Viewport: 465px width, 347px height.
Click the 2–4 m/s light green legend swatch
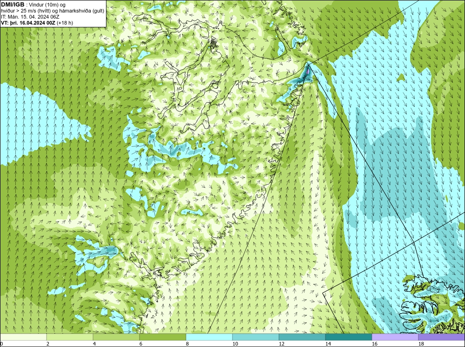70,337
